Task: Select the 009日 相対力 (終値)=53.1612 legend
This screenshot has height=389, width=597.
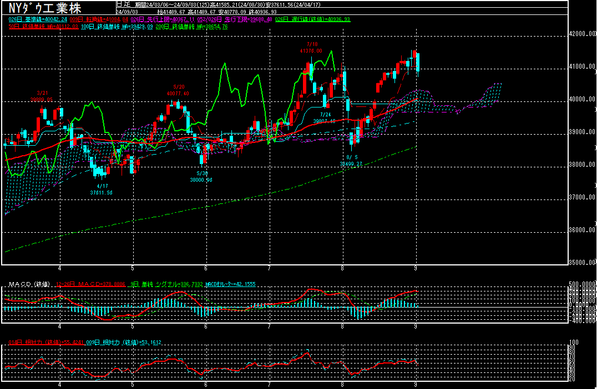Action: [123, 342]
